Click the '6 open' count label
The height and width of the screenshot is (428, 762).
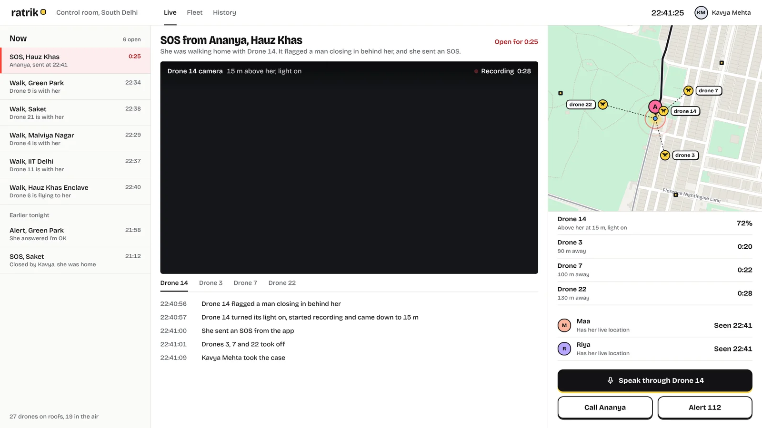(x=132, y=39)
